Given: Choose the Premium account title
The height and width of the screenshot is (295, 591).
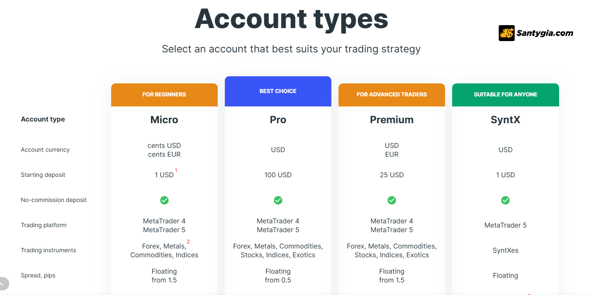Looking at the screenshot, I should (392, 120).
